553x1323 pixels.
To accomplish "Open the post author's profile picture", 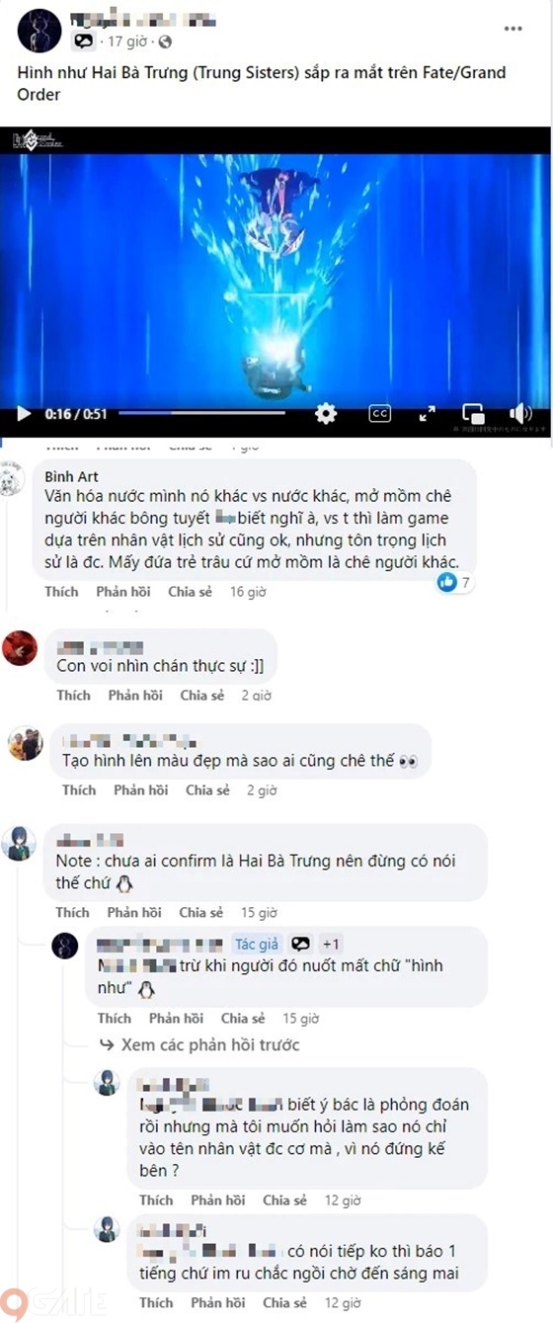I will coord(39,30).
